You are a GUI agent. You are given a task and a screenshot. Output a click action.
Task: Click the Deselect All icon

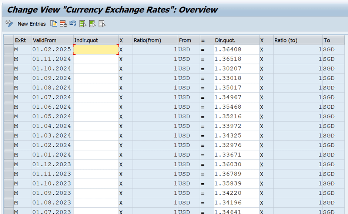(x=102, y=24)
